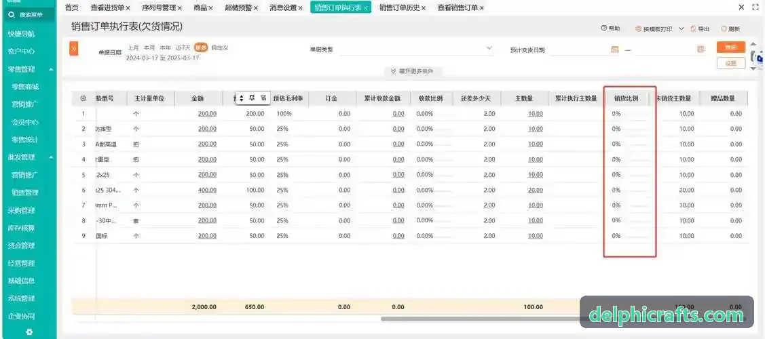
Task: Click the 刷新 refresh icon
Action: click(x=724, y=29)
